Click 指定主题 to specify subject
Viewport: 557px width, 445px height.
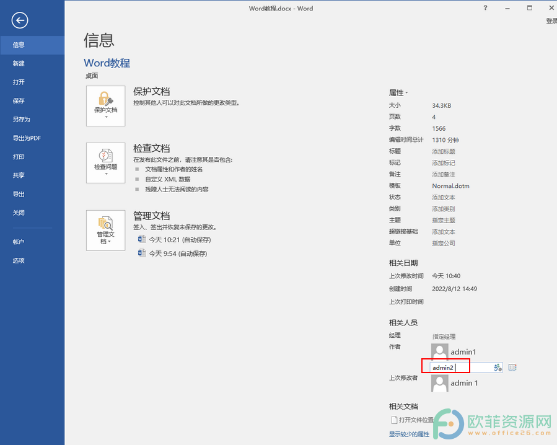point(444,221)
